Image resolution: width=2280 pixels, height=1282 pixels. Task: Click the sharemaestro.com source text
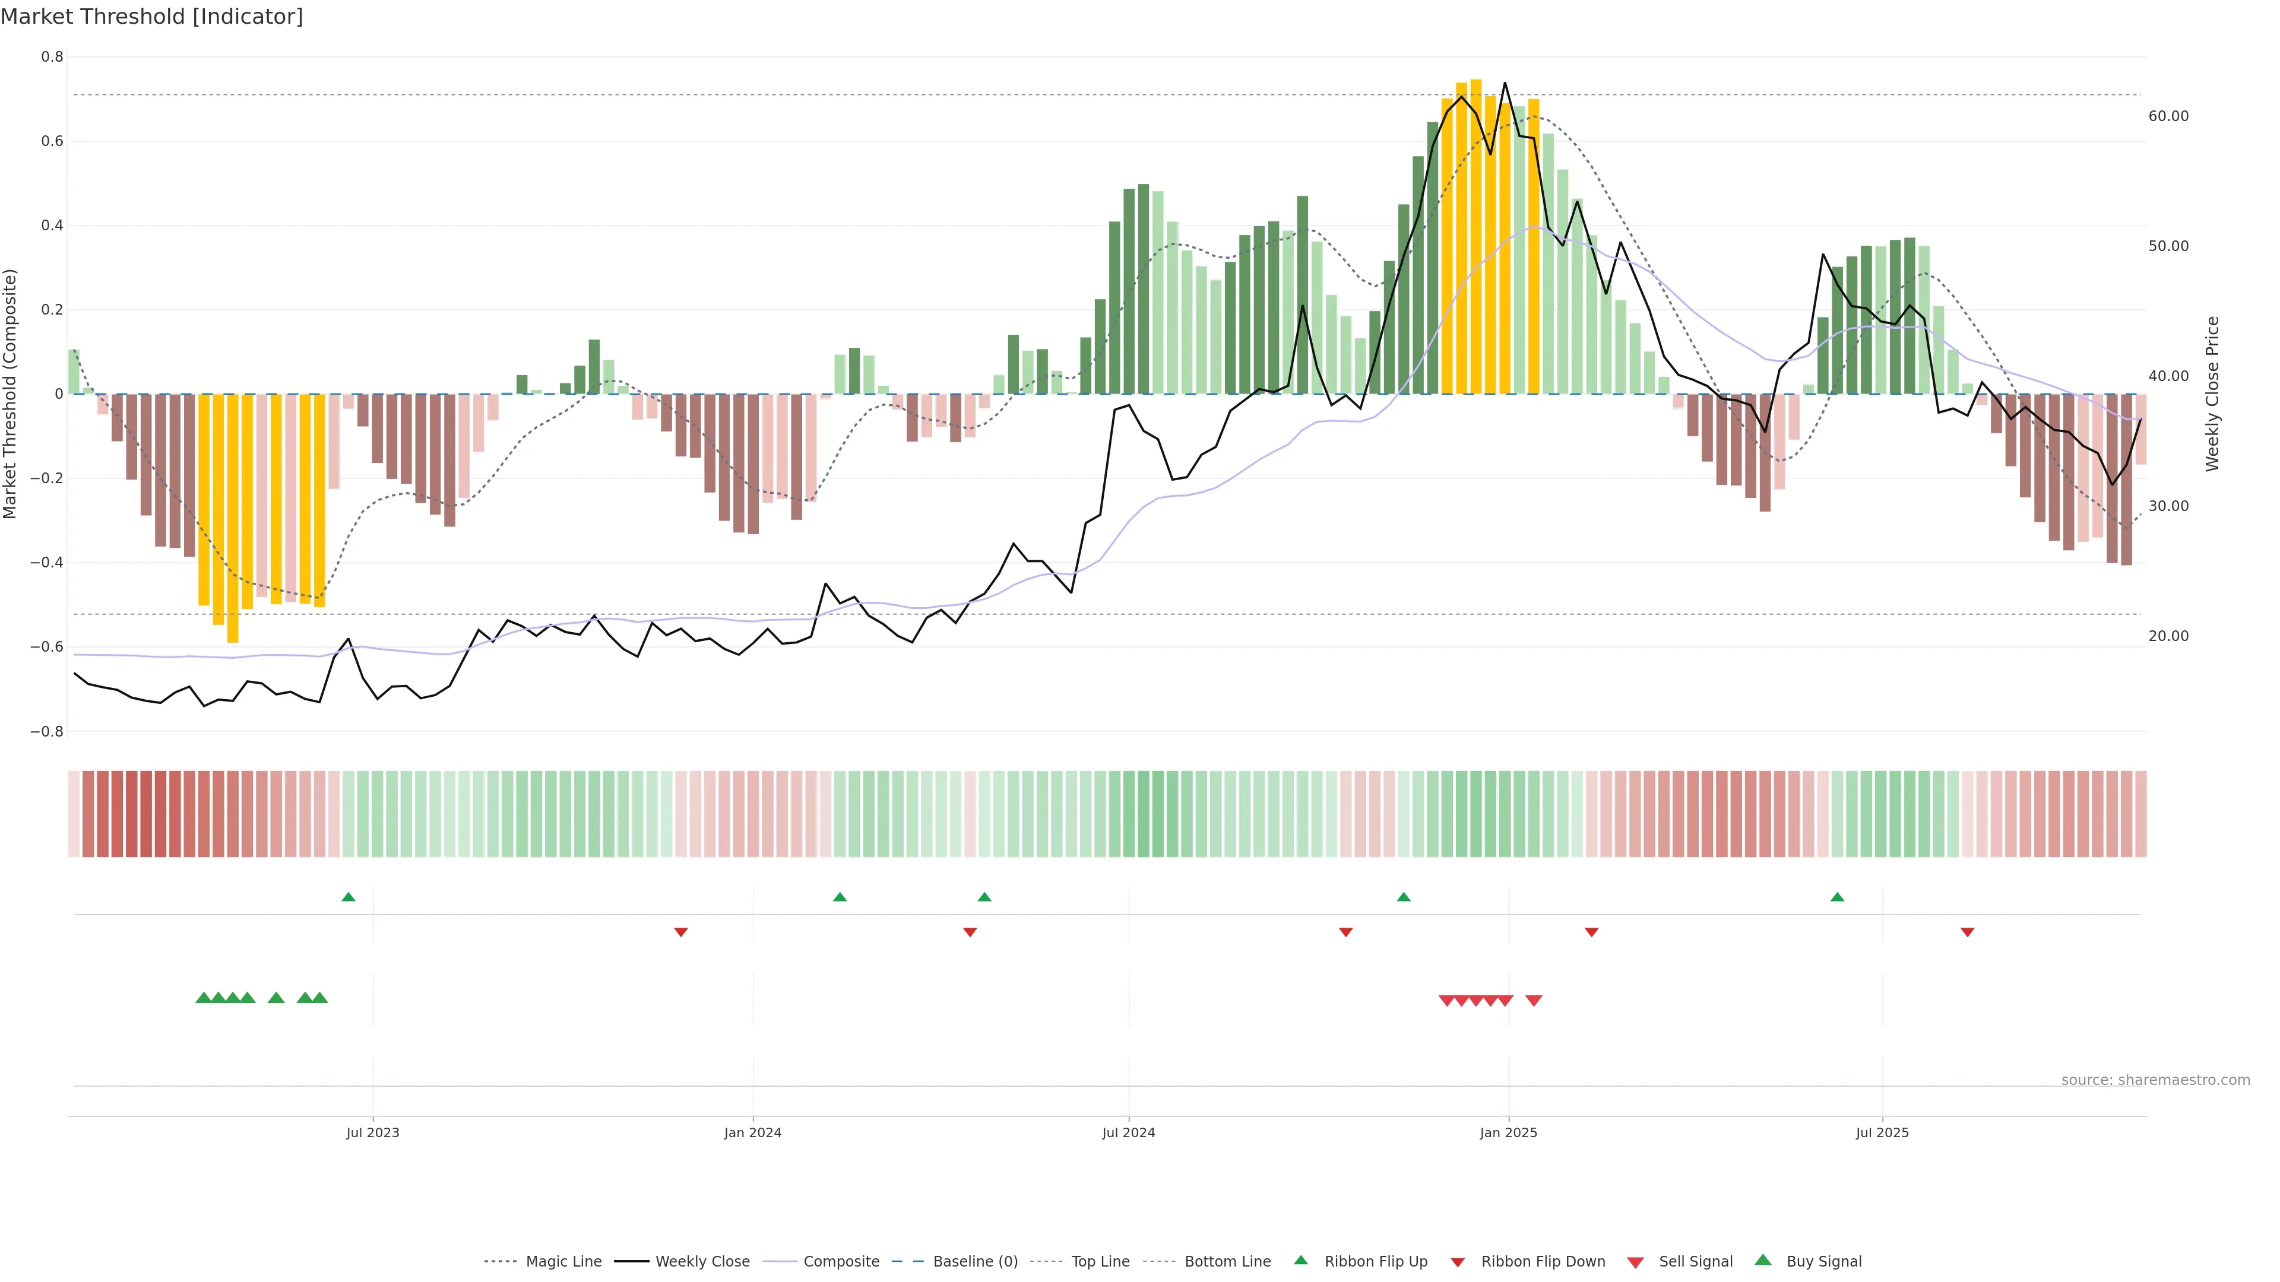point(2155,1080)
